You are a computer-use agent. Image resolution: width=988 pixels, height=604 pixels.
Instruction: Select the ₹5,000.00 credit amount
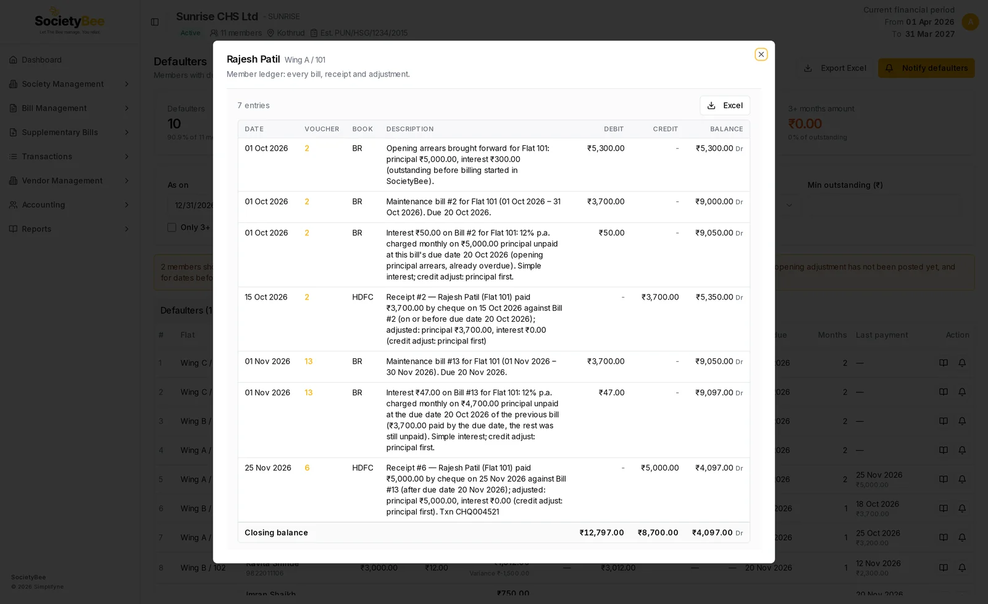[659, 468]
